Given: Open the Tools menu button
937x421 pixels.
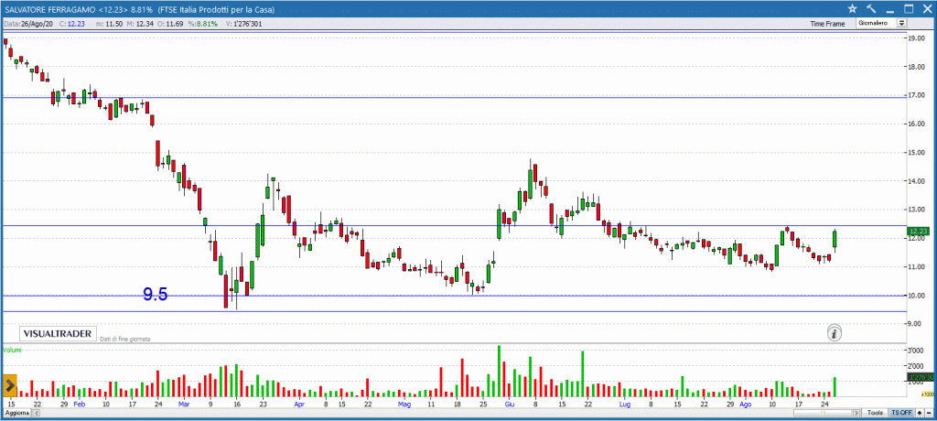Looking at the screenshot, I should pyautogui.click(x=875, y=414).
